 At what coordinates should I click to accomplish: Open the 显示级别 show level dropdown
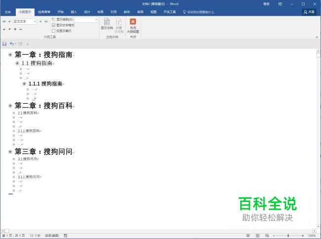click(x=96, y=19)
